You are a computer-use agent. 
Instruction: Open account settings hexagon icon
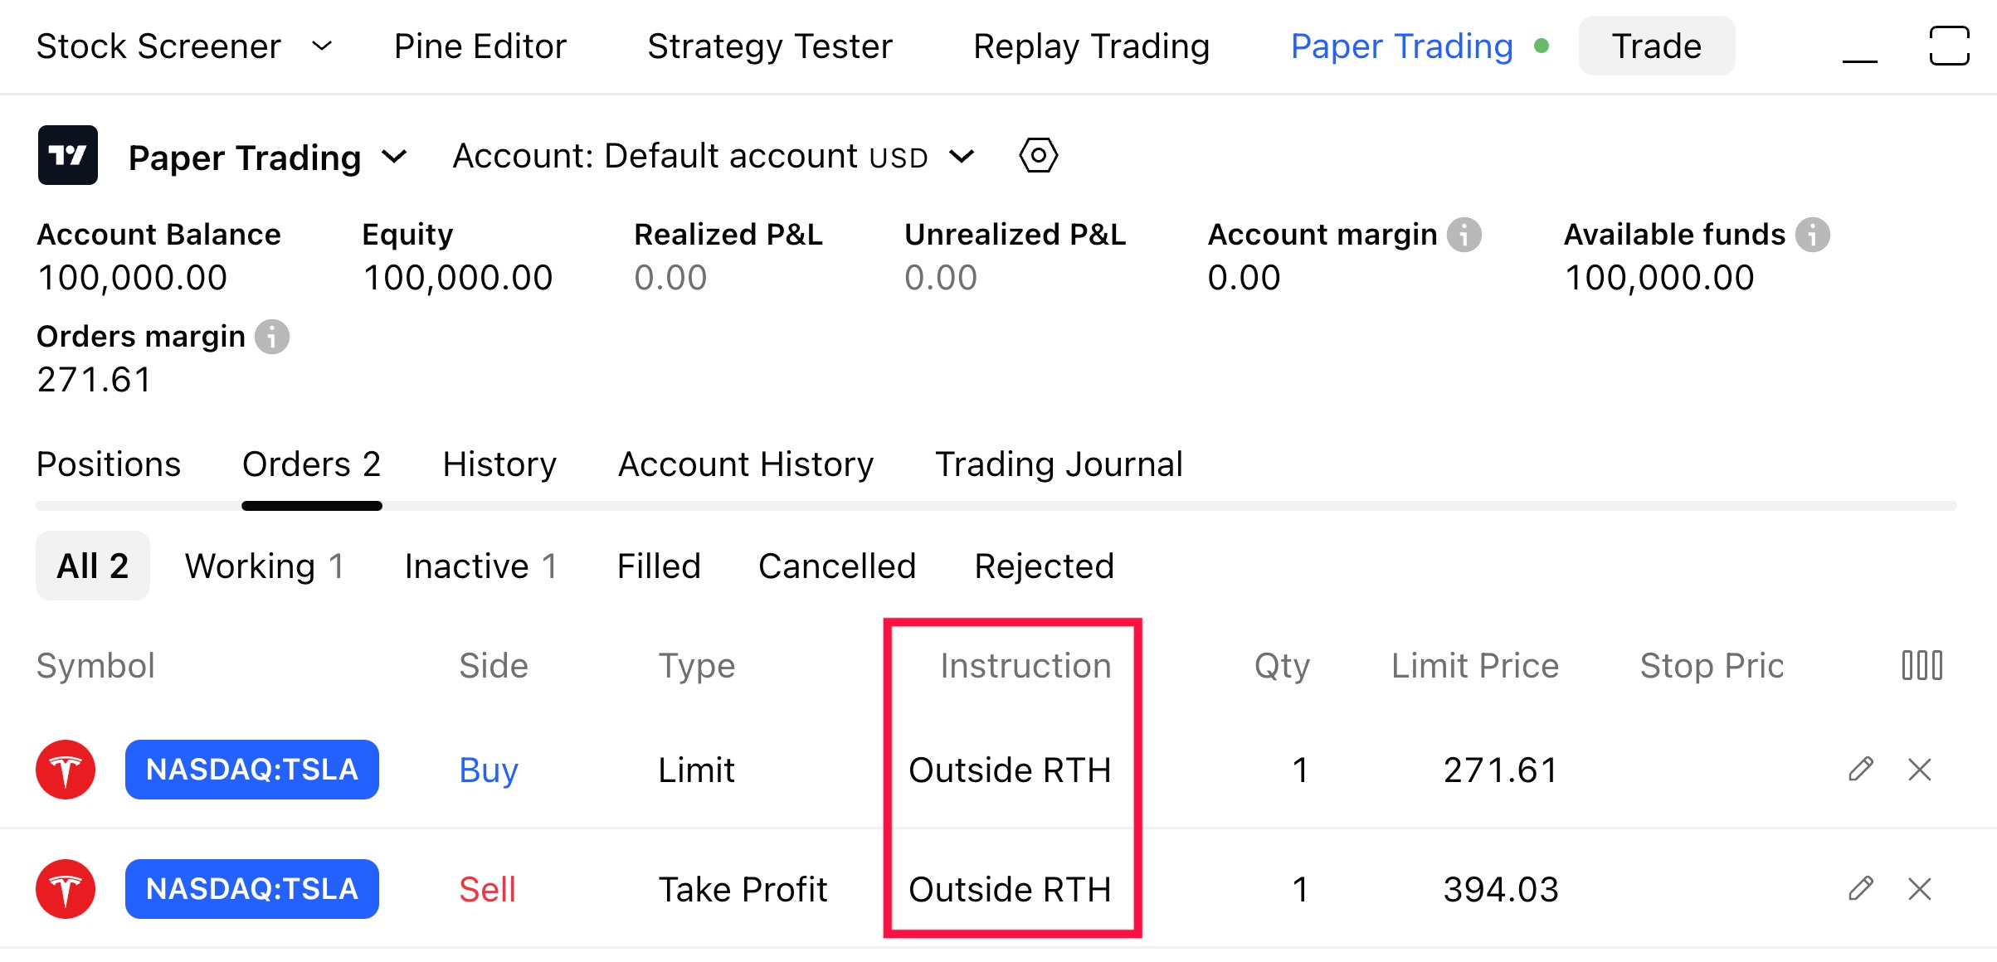click(x=1038, y=156)
